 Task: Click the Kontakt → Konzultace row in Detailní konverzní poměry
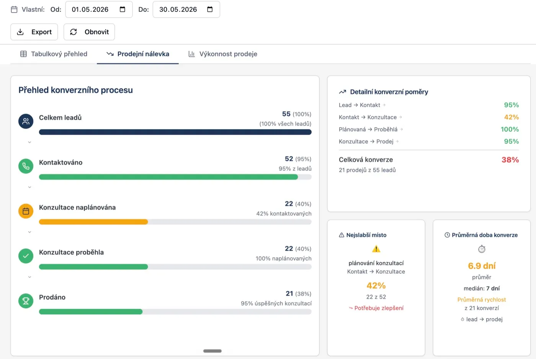point(429,117)
